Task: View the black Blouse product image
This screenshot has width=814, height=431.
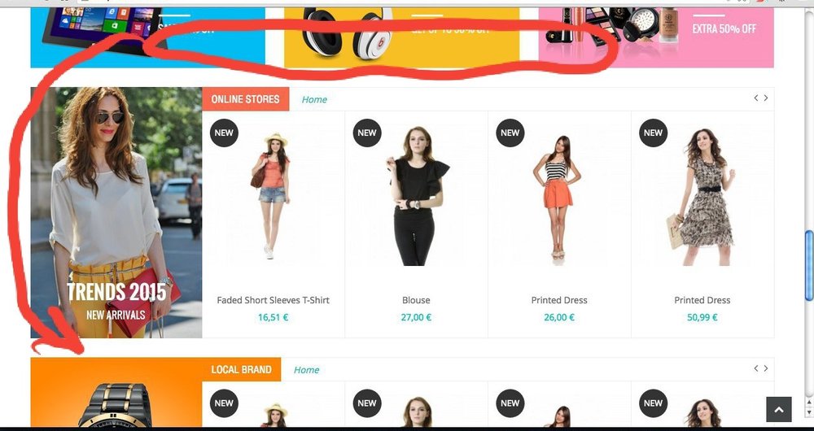Action: click(x=416, y=195)
